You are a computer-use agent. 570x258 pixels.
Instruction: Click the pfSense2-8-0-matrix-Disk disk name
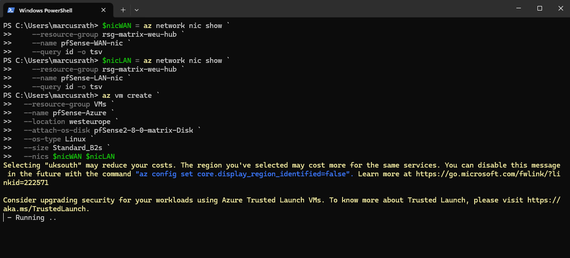[x=144, y=130]
